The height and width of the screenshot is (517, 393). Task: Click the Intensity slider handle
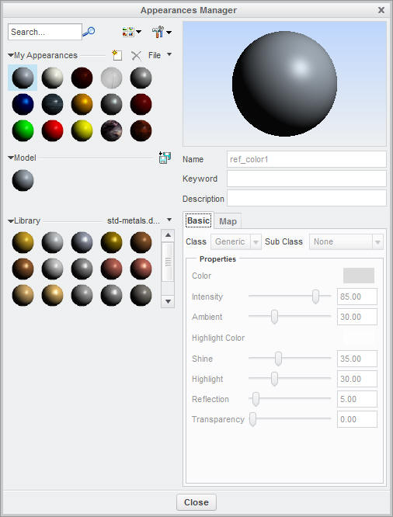click(316, 296)
